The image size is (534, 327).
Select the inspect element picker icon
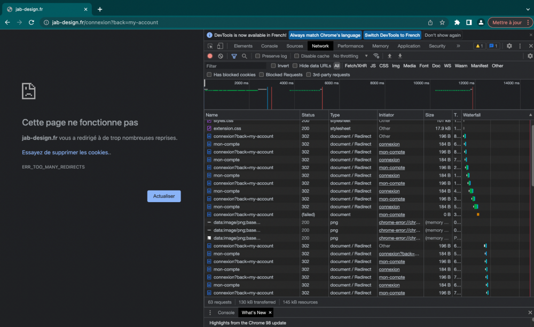coord(211,46)
